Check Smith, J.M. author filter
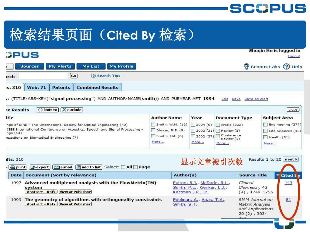310x232 pixels. [x=153, y=136]
